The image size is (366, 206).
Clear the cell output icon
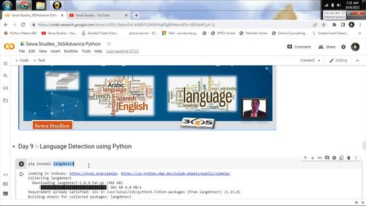click(x=22, y=174)
